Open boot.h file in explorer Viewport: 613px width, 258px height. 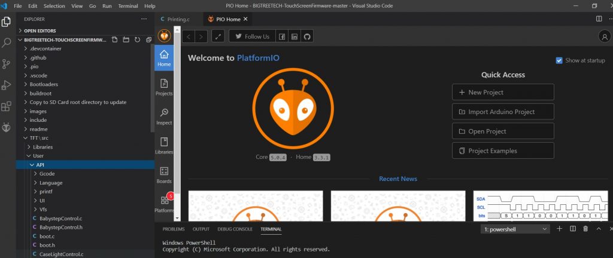click(85, 245)
